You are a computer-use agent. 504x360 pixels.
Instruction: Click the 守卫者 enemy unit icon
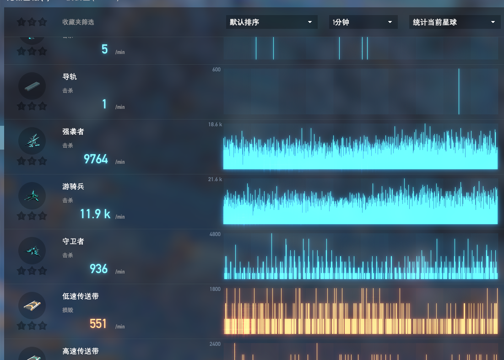click(x=32, y=251)
